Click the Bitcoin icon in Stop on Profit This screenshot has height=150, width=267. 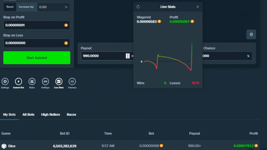coord(66,25)
